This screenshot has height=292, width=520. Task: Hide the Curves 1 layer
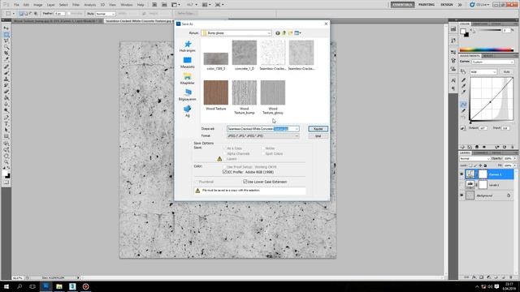[x=461, y=174]
